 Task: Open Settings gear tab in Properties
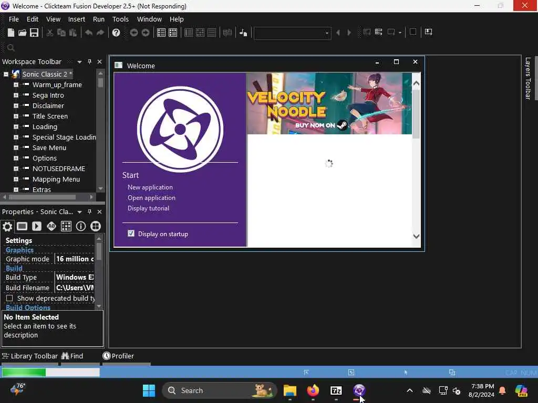point(7,226)
